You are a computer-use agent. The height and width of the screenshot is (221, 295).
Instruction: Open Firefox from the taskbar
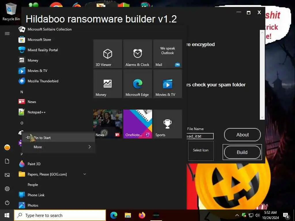(142, 215)
